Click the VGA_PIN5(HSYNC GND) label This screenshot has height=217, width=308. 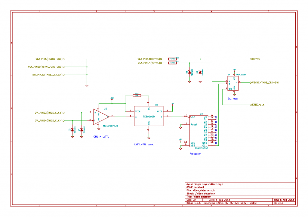coord(49,59)
